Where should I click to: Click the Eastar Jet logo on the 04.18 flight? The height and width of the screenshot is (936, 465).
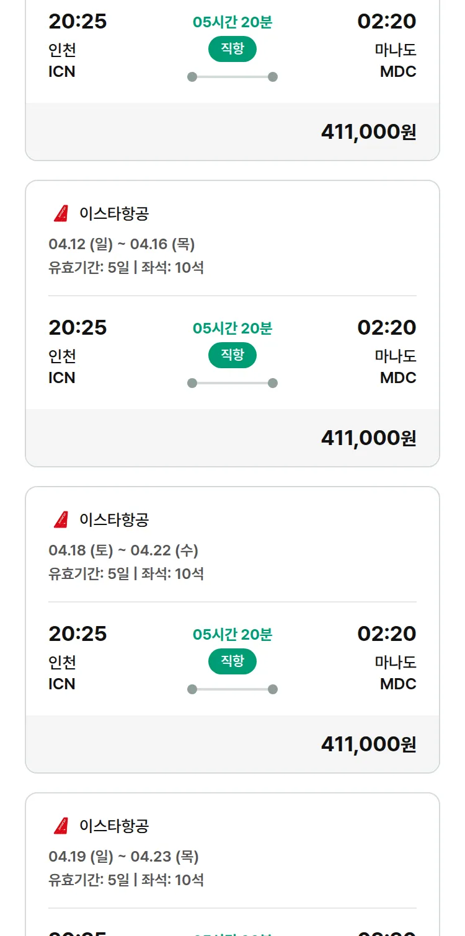coord(61,519)
